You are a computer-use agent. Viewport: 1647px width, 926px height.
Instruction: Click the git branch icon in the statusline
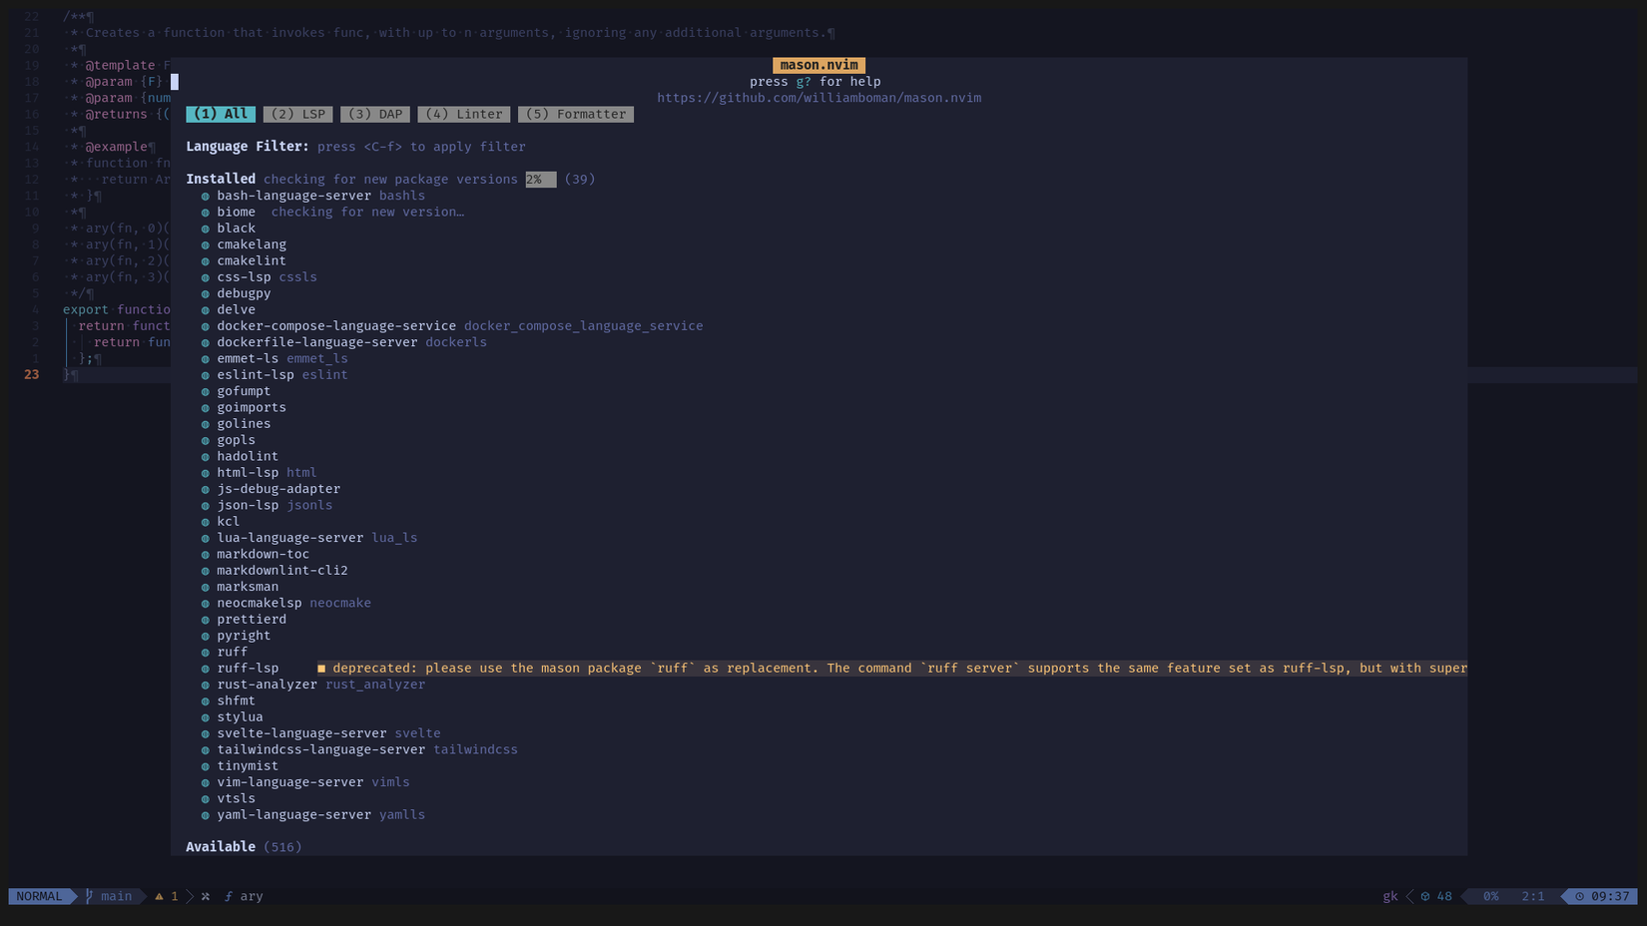tap(88, 896)
